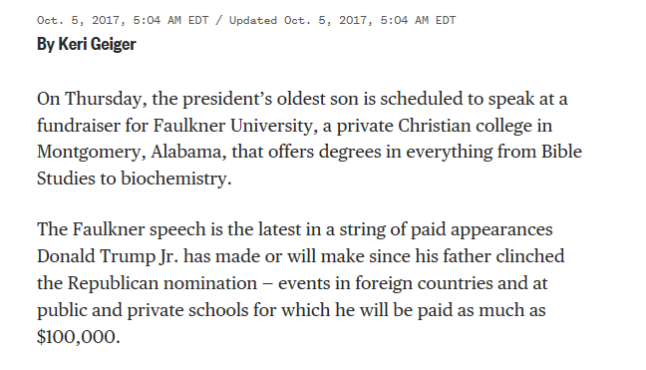Click the words foreign countries
Viewport: 646px width, 370px height.
click(424, 283)
